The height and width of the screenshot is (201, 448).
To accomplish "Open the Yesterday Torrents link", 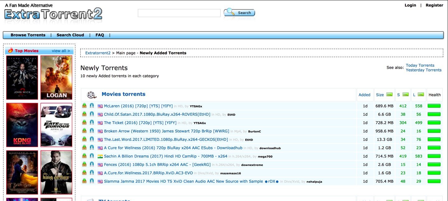I will (x=424, y=70).
